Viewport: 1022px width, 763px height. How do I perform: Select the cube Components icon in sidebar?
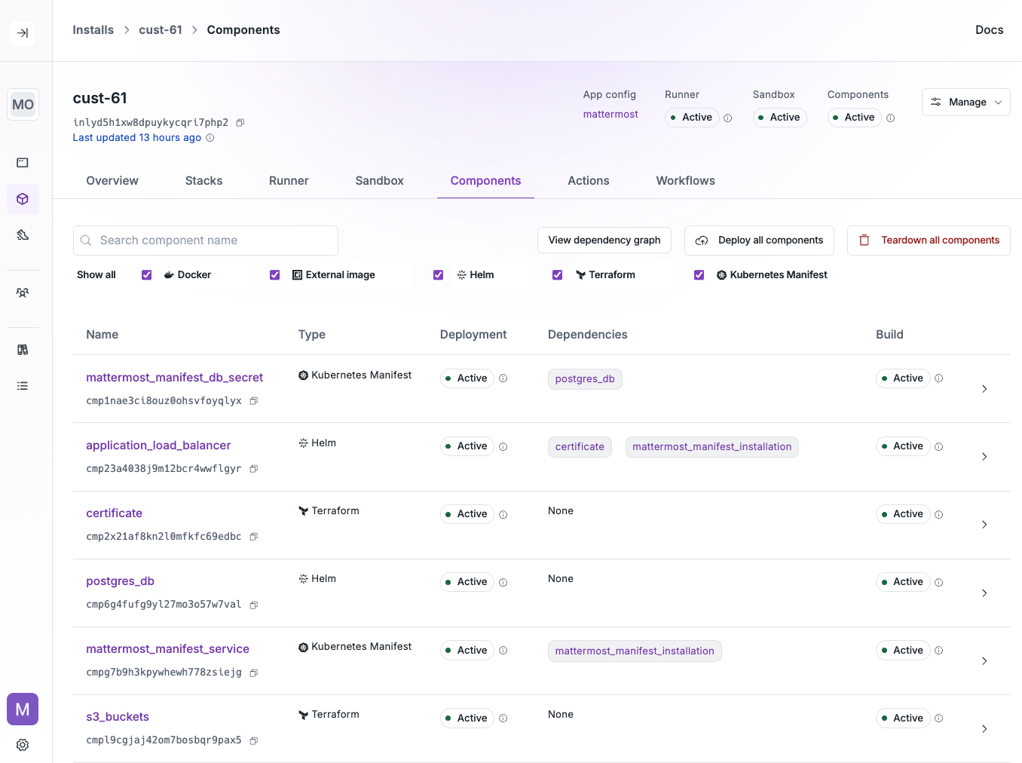click(x=22, y=199)
